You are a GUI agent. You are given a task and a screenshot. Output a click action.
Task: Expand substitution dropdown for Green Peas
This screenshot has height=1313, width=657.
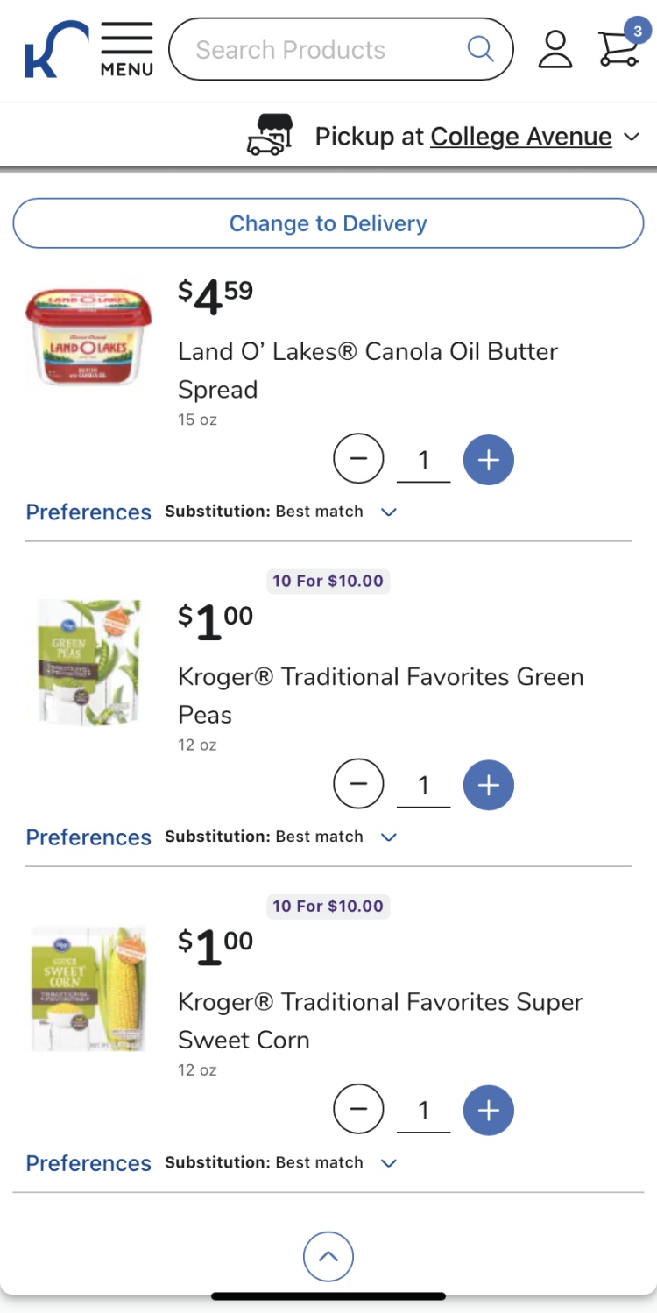pos(389,837)
